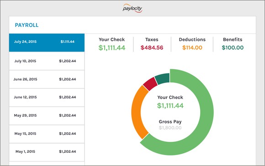The width and height of the screenshot is (265, 166).
Task: Choose the June 12, 2015 paycheck entry
Action: point(47,97)
